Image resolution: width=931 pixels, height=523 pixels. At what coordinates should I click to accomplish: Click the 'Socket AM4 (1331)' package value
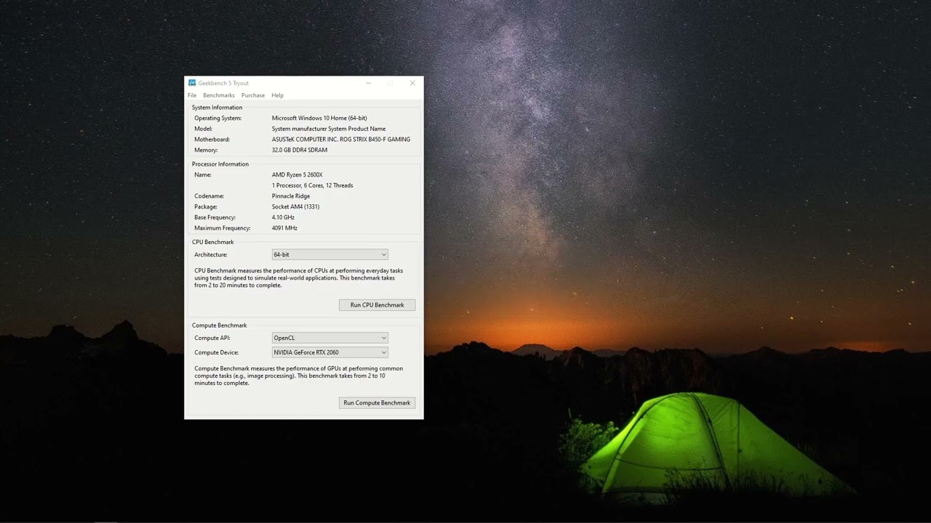tap(295, 207)
